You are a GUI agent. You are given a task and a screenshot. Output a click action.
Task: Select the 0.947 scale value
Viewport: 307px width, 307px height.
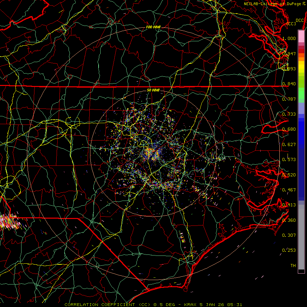(x=289, y=54)
